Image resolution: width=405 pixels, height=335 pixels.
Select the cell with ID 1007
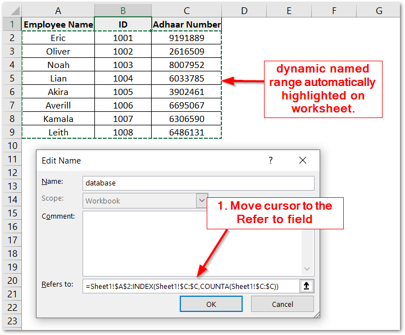point(123,119)
